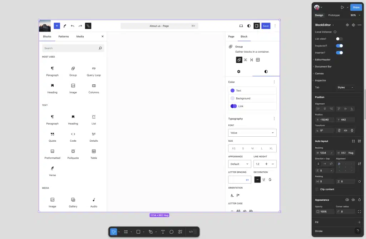Insert Quote block
The image size is (366, 239).
52,137
